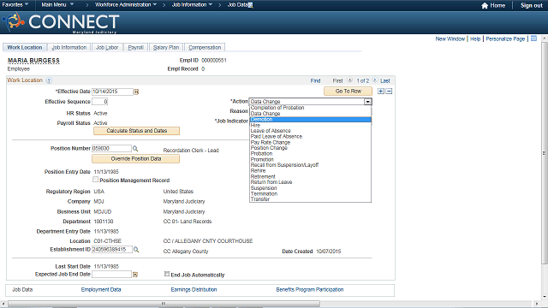Open the Compensation tab
This screenshot has height=308, width=548.
point(205,48)
